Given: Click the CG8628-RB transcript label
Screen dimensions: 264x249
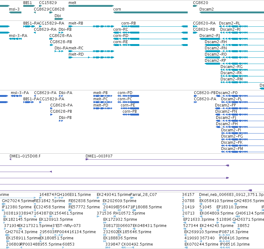Looking at the screenshot, I should 61,42.
